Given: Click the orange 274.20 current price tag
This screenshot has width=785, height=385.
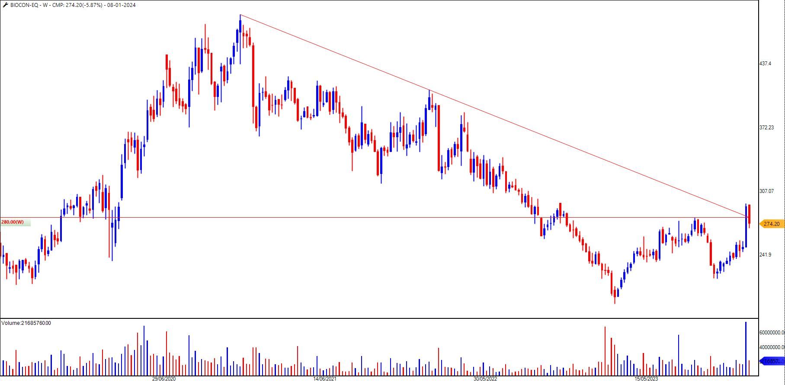Looking at the screenshot, I should [772, 224].
